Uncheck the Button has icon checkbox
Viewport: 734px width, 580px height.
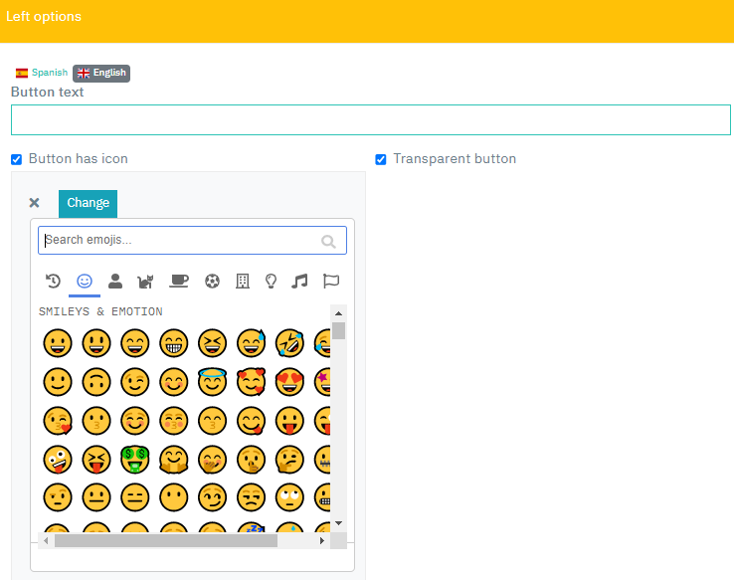pyautogui.click(x=16, y=159)
